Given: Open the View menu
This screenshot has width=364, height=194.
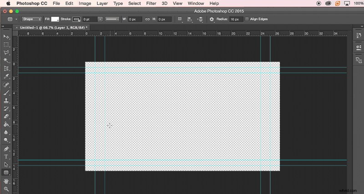Looking at the screenshot, I should (x=177, y=4).
